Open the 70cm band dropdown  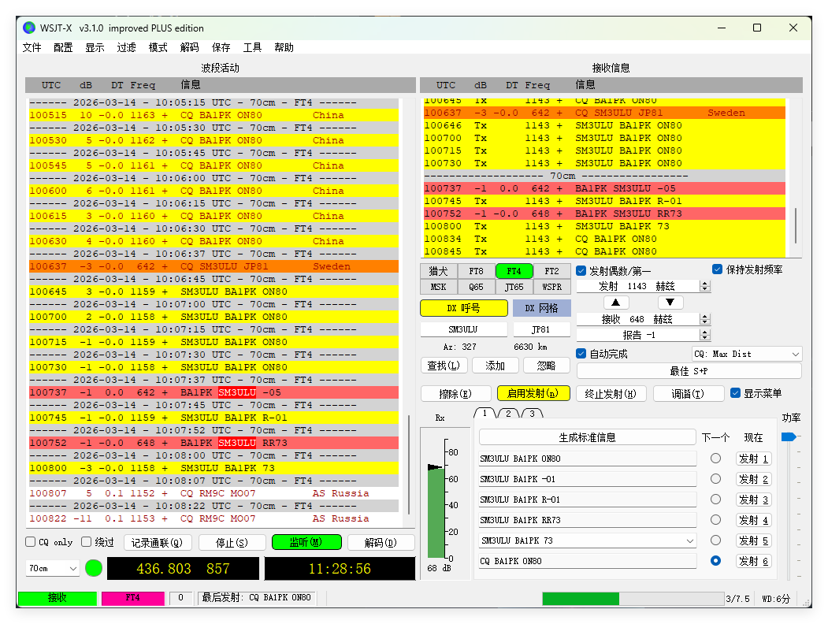pos(52,569)
